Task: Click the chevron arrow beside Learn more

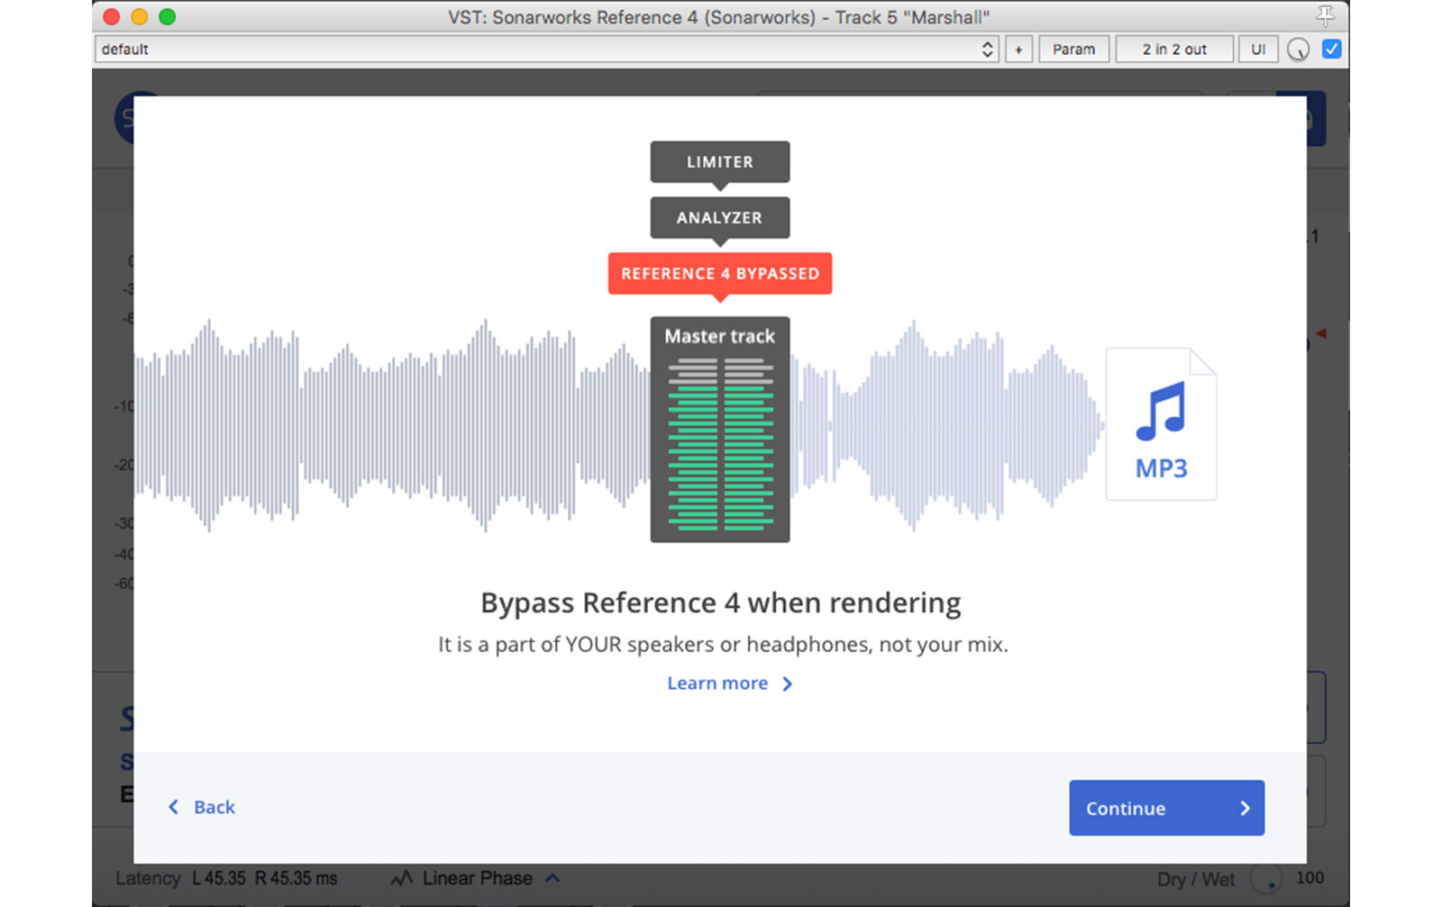Action: click(787, 684)
